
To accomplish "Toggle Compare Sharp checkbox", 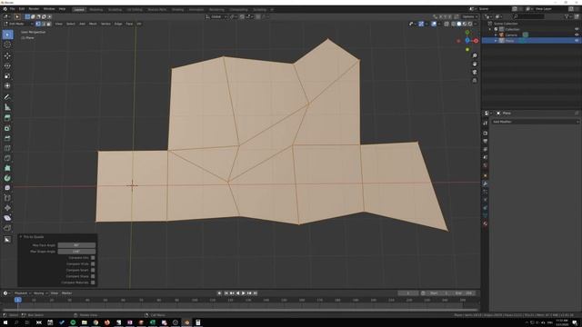I will tap(93, 276).
